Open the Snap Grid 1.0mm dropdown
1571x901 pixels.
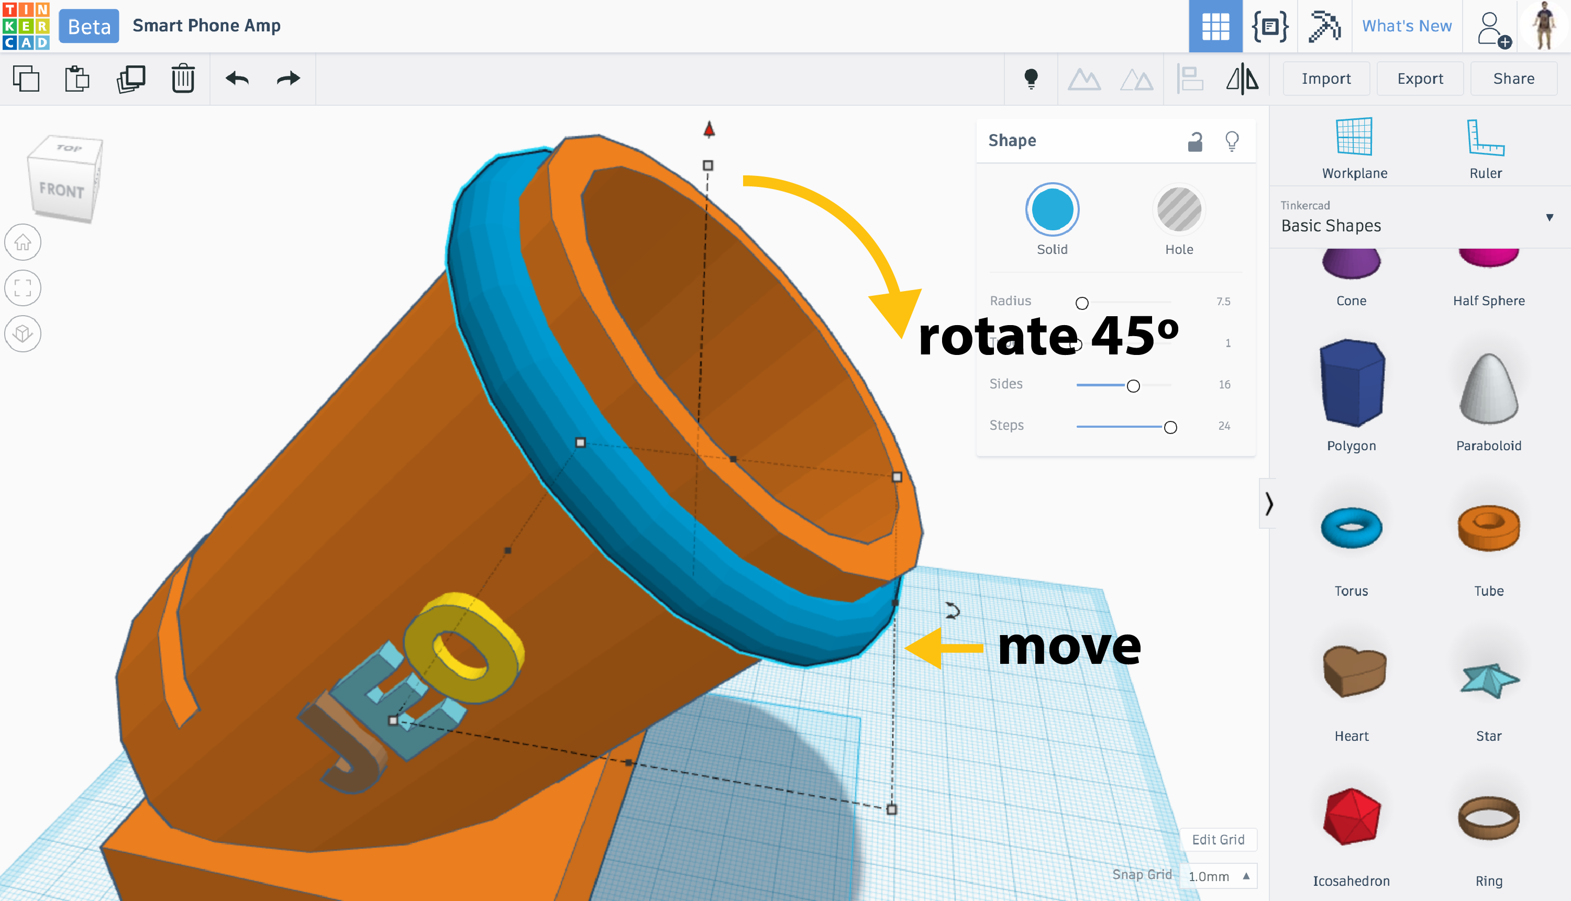pyautogui.click(x=1218, y=876)
